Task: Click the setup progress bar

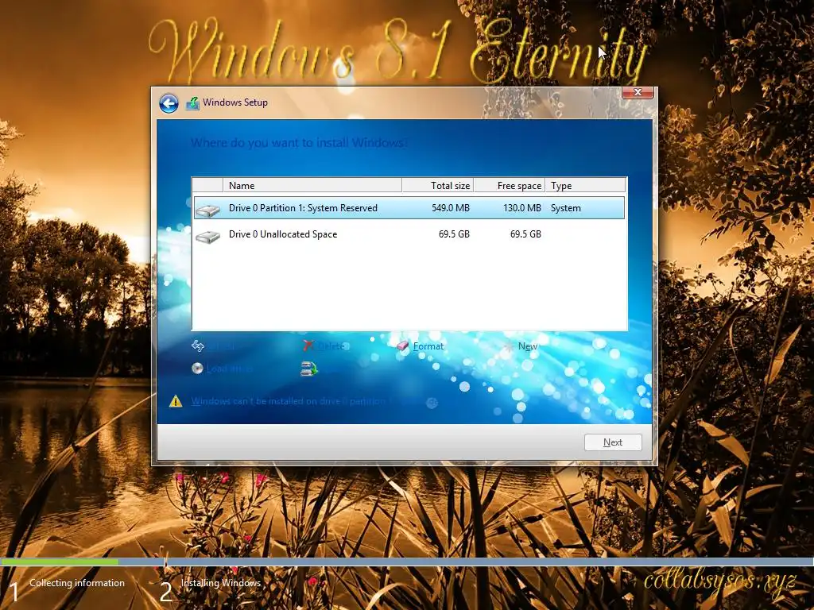Action: coord(407,562)
